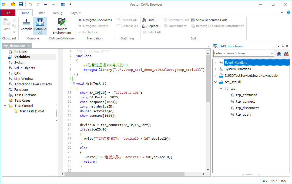Click Select All command
Image resolution: width=292 pixels, height=184 pixels.
click(152, 32)
